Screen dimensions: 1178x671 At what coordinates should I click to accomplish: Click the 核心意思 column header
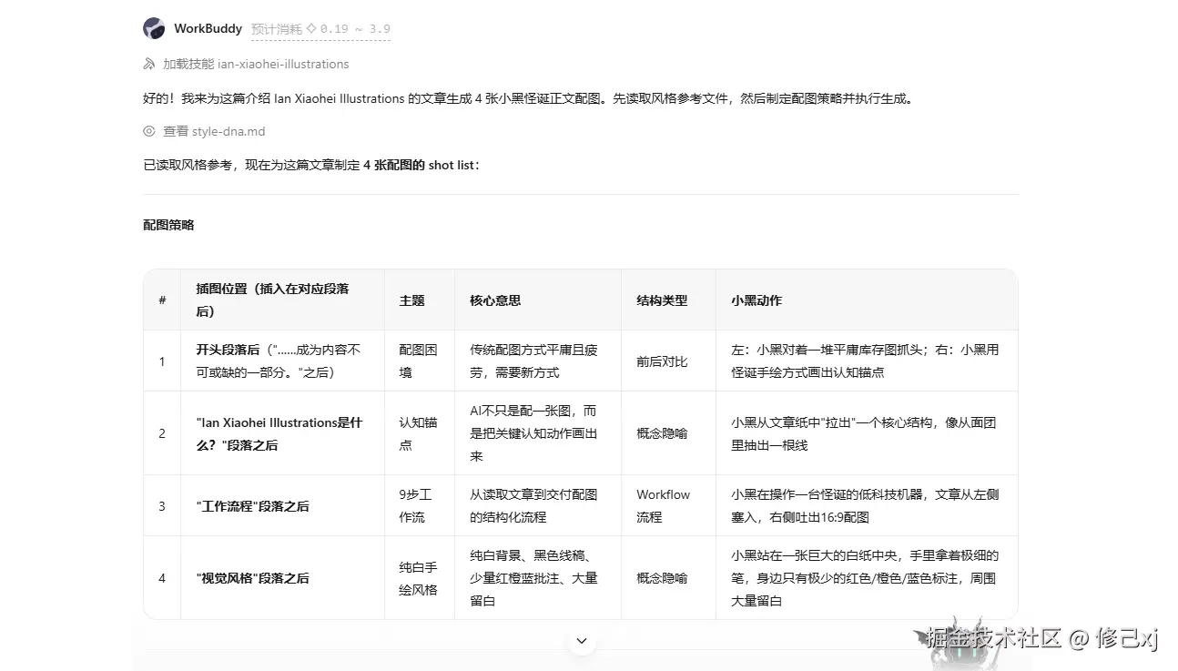(x=495, y=300)
